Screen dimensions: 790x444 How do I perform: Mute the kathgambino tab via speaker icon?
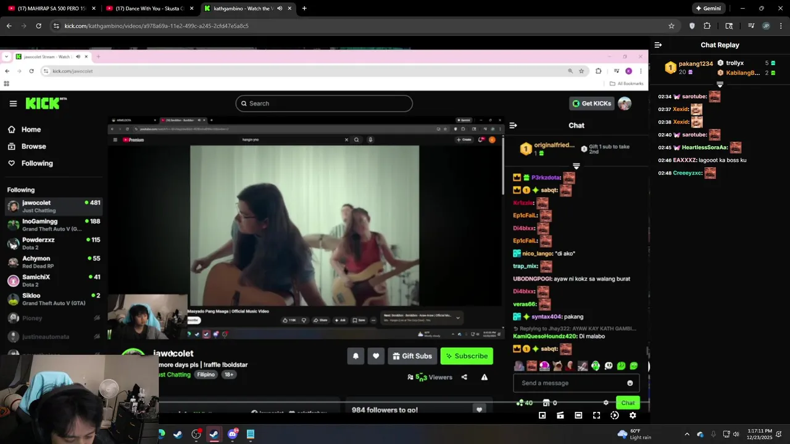280,9
